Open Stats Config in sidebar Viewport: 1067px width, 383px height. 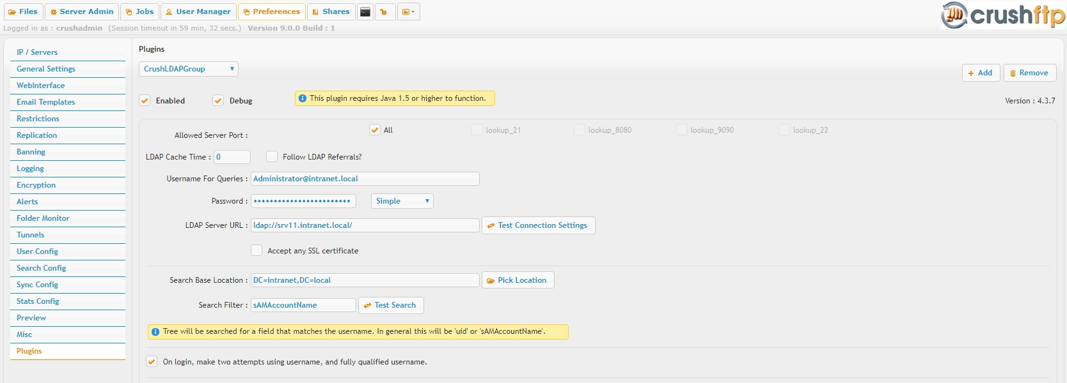(x=67, y=301)
